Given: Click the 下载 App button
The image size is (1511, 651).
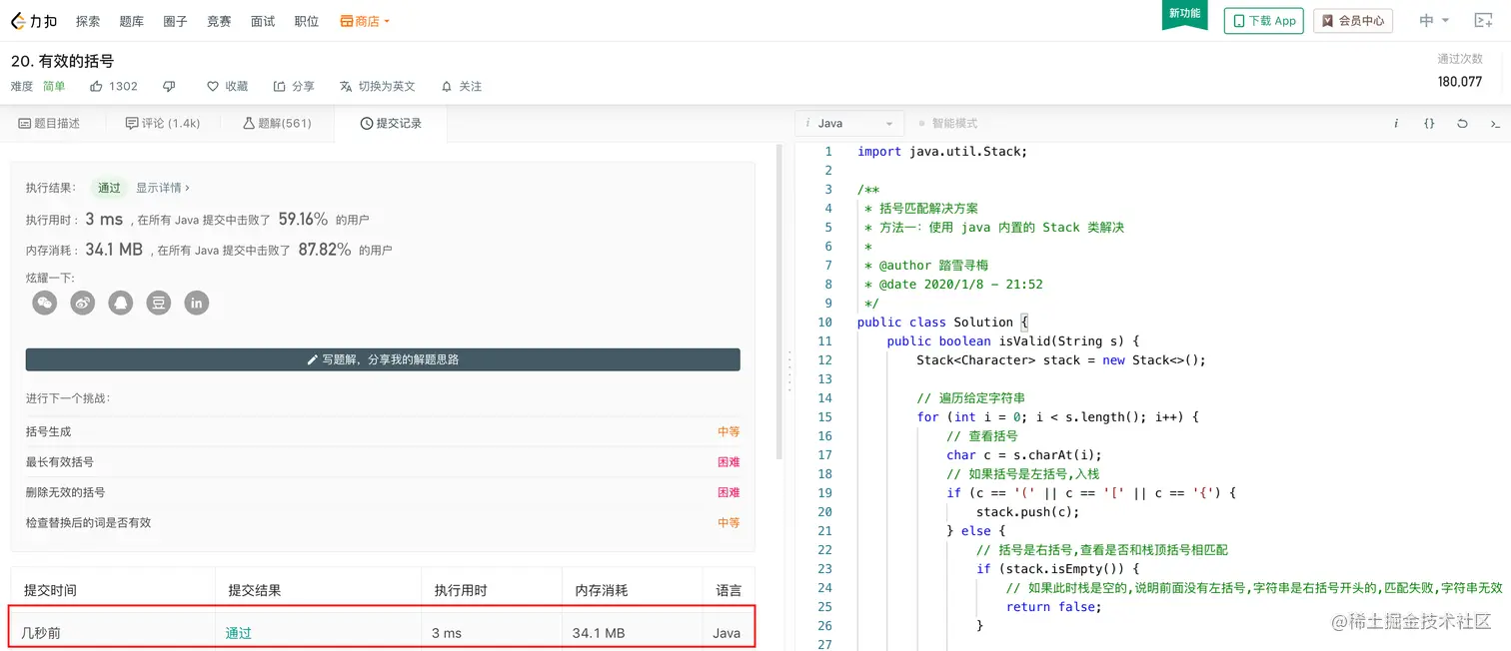Looking at the screenshot, I should point(1264,20).
